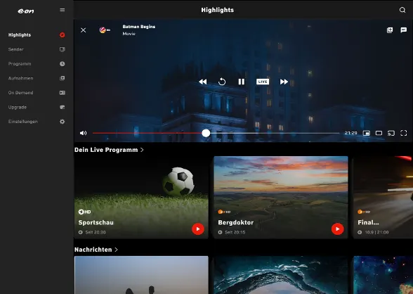
Task: Click the 21:29 time label in the player
Action: pos(351,133)
